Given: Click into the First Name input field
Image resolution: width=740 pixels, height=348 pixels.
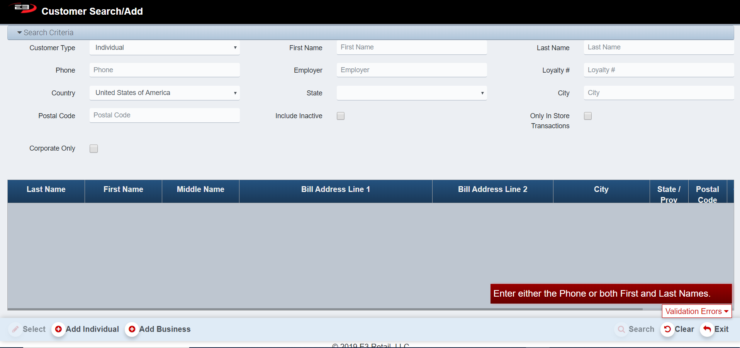Looking at the screenshot, I should tap(411, 47).
